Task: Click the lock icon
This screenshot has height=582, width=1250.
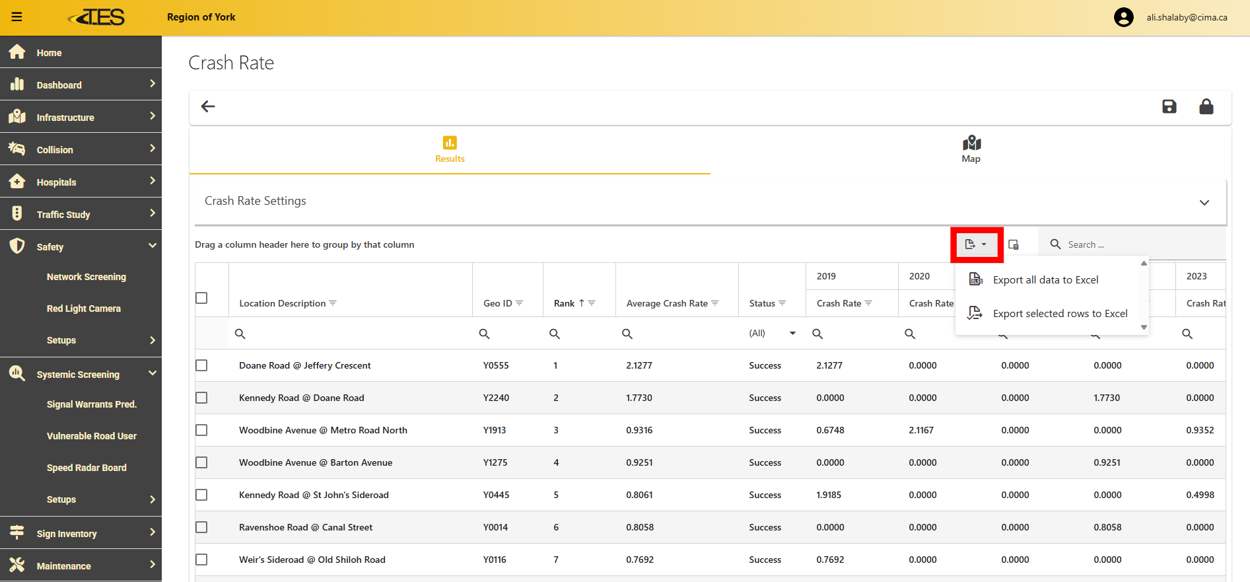Action: 1206,106
